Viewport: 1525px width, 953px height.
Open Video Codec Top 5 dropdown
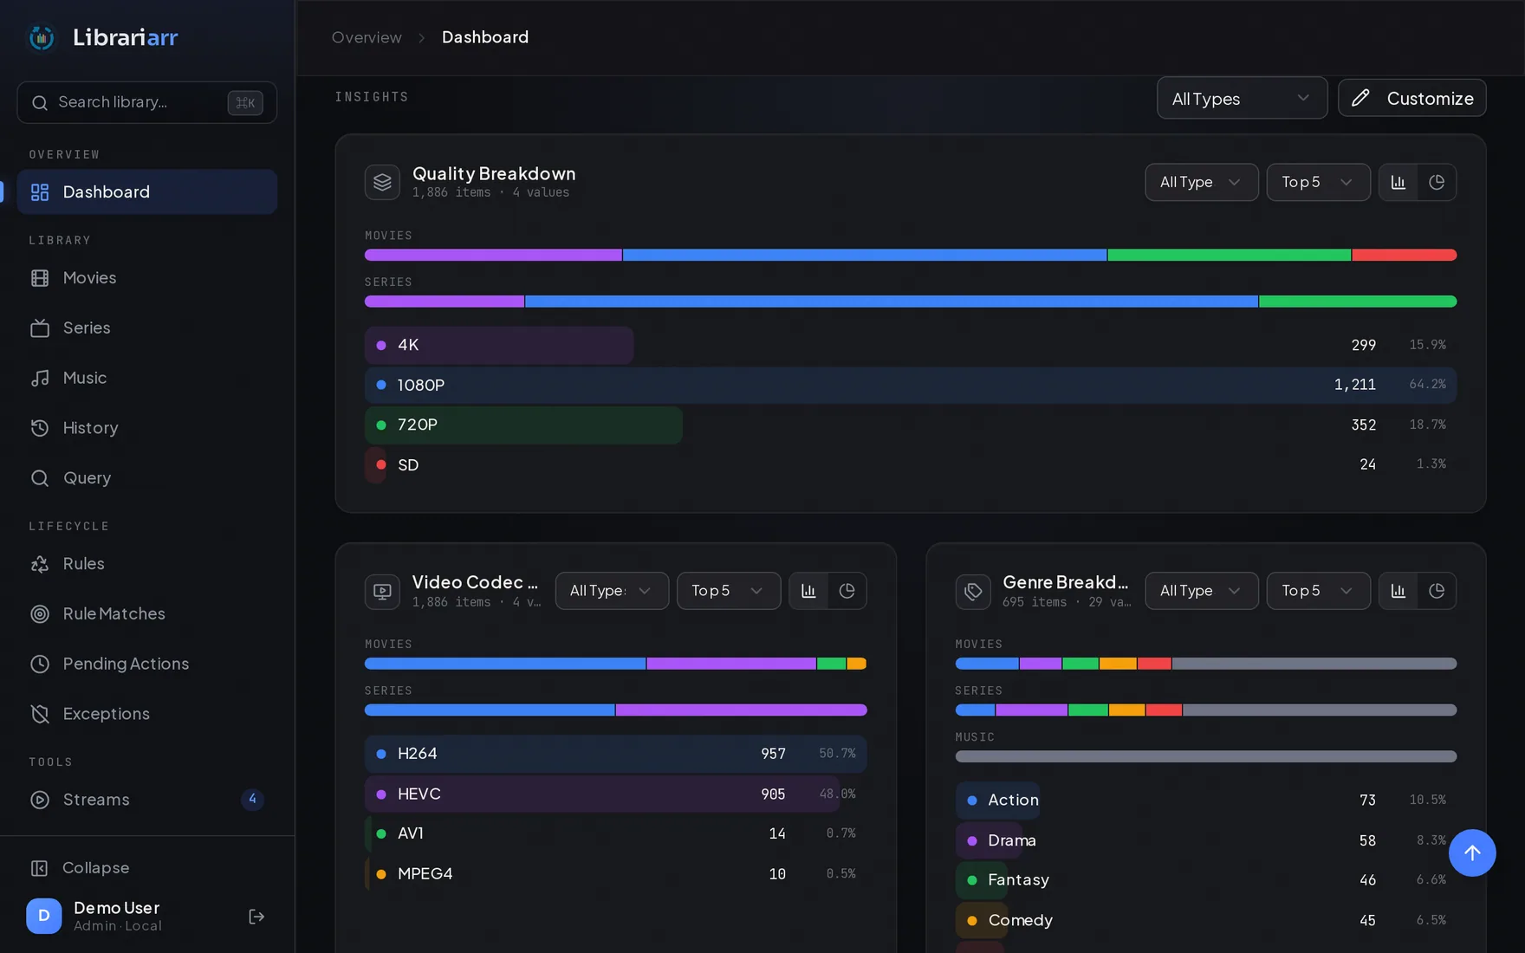[x=728, y=591]
